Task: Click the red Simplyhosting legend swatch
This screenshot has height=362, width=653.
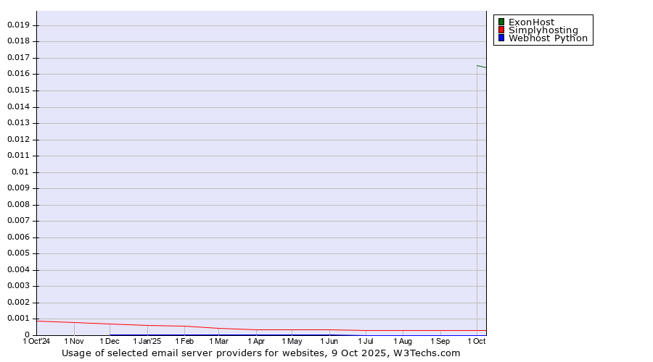Action: coord(501,30)
